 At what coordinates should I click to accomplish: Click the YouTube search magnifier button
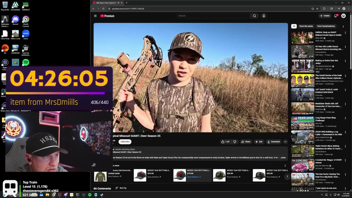pyautogui.click(x=254, y=16)
